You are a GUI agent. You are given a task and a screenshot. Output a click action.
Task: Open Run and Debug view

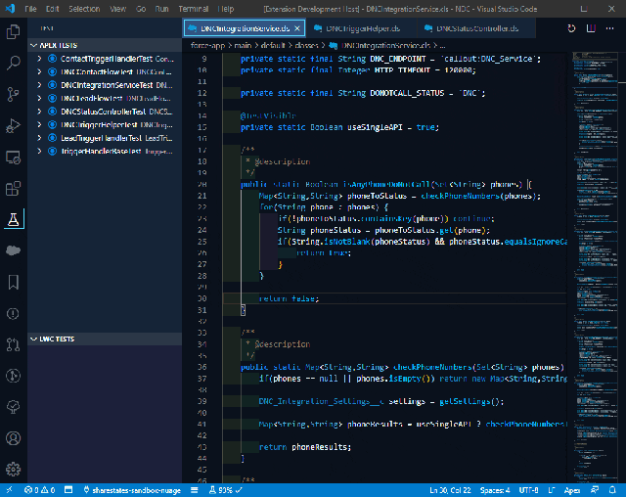click(14, 126)
